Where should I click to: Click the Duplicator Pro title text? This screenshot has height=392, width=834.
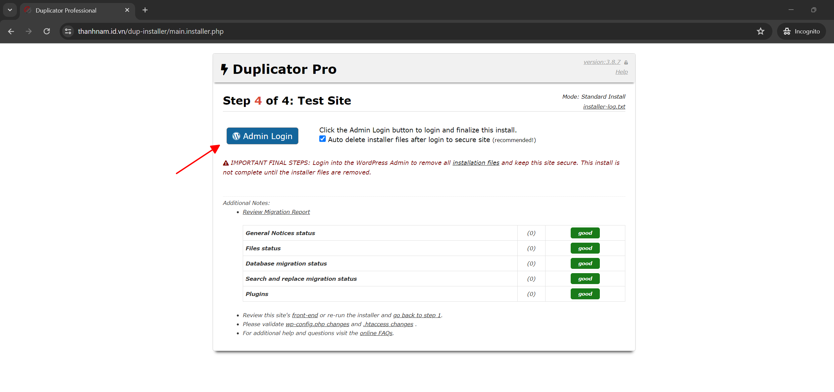coord(285,69)
